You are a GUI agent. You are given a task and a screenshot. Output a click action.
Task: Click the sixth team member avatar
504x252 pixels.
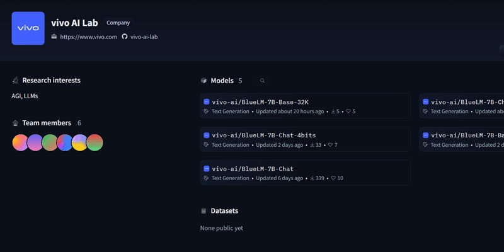click(x=94, y=142)
